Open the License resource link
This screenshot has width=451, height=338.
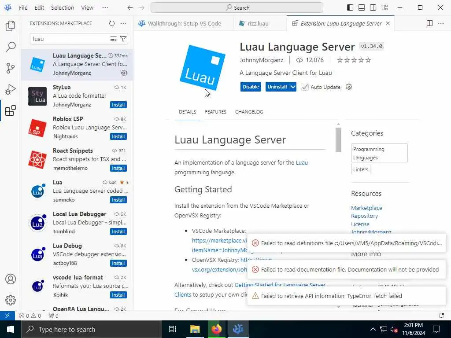tap(360, 224)
